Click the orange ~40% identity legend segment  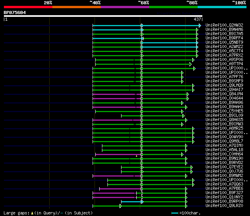click(x=77, y=7)
